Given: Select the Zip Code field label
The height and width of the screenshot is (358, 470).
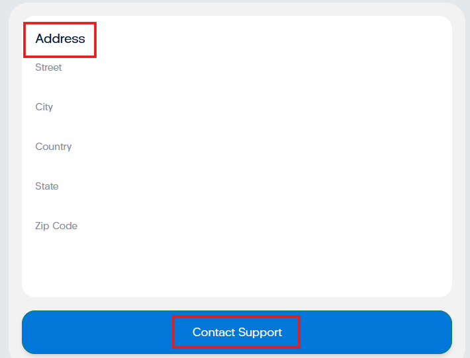Looking at the screenshot, I should (x=56, y=226).
